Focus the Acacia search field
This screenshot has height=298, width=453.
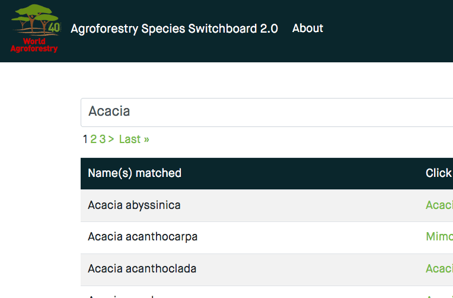[x=267, y=112]
